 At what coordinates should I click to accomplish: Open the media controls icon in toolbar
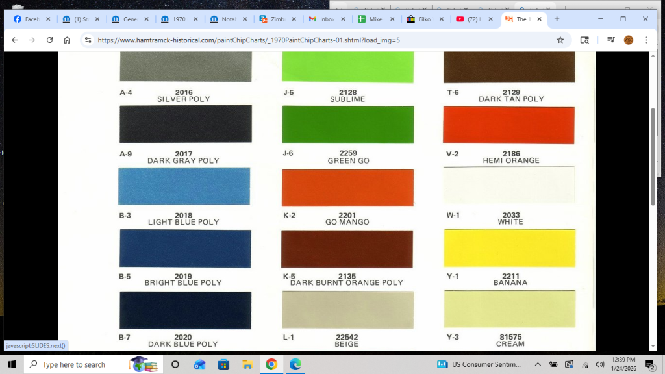[610, 40]
